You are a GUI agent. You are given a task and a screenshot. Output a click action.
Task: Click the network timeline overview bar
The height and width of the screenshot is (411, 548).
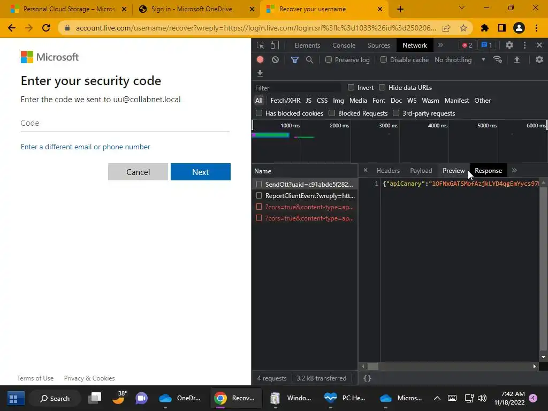399,141
